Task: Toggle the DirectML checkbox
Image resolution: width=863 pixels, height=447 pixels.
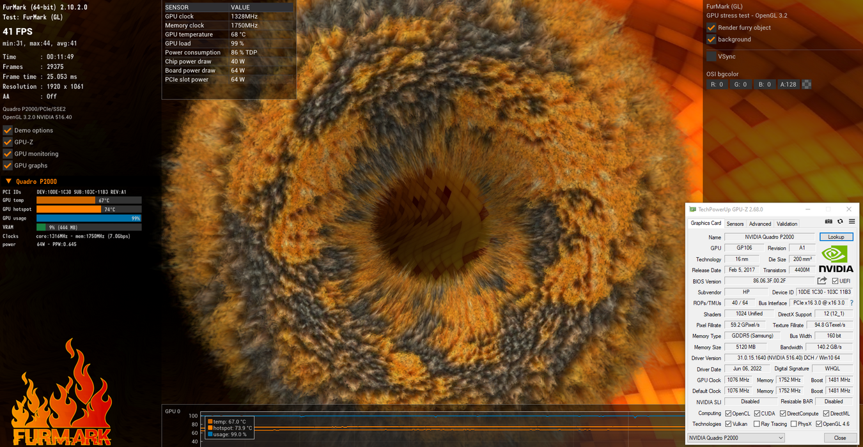Action: pyautogui.click(x=826, y=413)
